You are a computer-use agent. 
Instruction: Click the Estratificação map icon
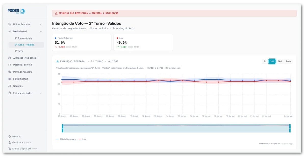[10, 79]
